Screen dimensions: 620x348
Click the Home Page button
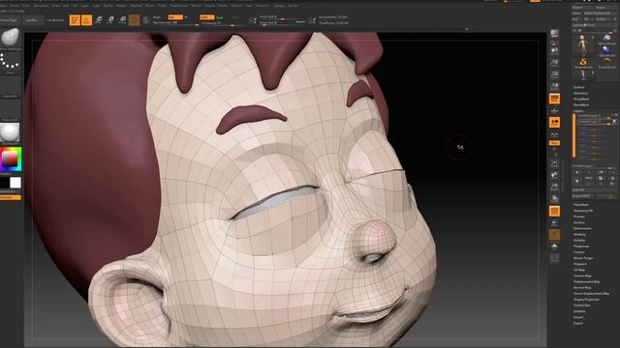point(10,20)
